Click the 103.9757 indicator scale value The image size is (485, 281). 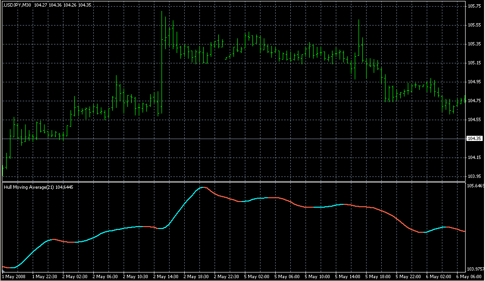[475, 269]
